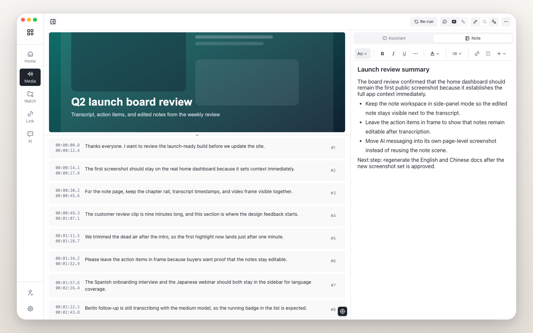Open the list style dropdown

[x=457, y=54]
